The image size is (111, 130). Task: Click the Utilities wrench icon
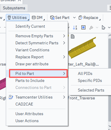point(9,17)
